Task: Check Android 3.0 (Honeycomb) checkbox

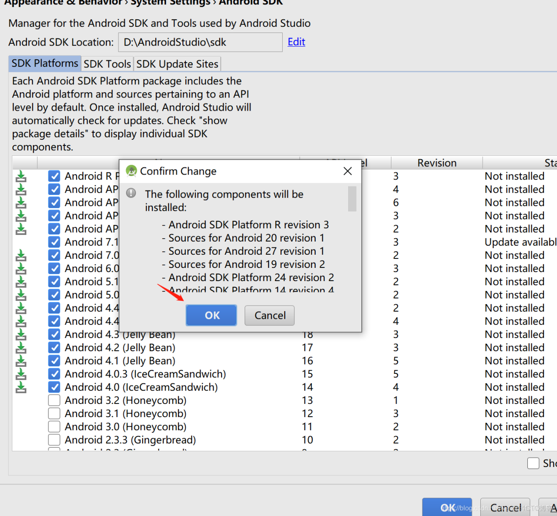Action: tap(54, 427)
